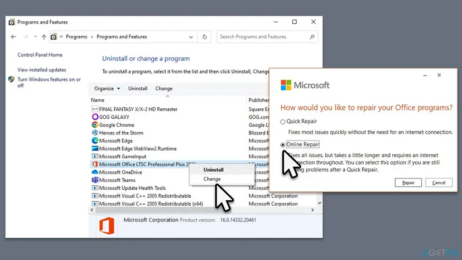
Task: Select Microsoft Update Health Tools icon
Action: coord(95,188)
